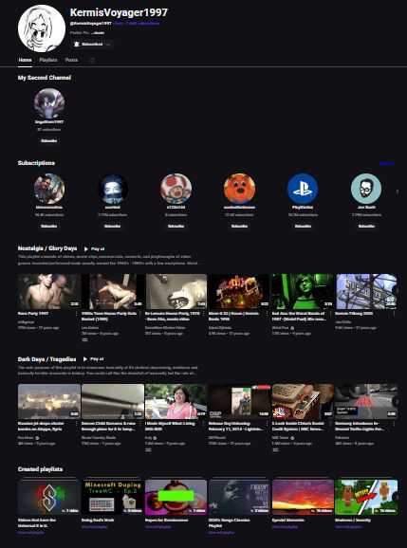Viewport: 407px width, 548px height.
Task: Open Rave Party 1997 video thumbnail
Action: (x=49, y=291)
